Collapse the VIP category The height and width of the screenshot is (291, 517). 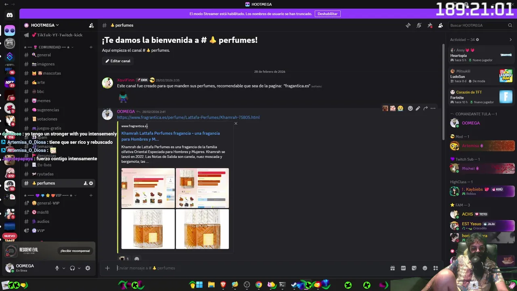tap(50, 196)
